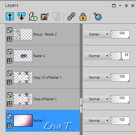The height and width of the screenshot is (135, 136).
Task: Click layer type icon of Copy of Raster 1
Action: [10, 95]
